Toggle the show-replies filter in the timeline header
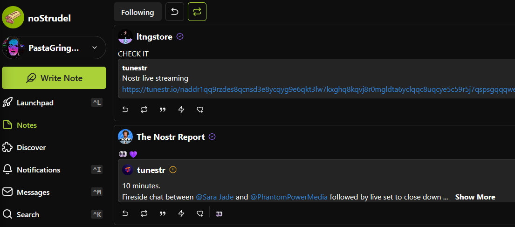Image resolution: width=515 pixels, height=227 pixels. coord(175,12)
